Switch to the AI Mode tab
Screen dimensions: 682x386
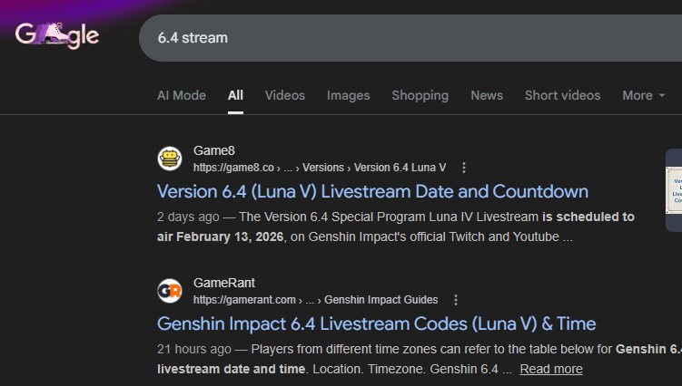[182, 95]
